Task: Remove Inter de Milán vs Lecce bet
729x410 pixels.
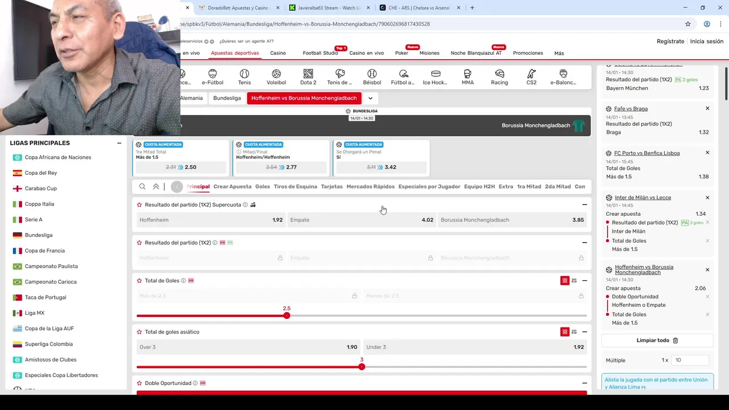Action: [707, 198]
